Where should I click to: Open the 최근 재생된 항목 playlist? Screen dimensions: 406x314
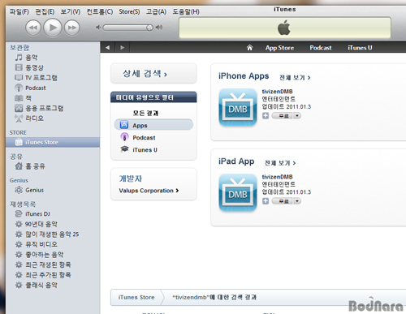[53, 265]
